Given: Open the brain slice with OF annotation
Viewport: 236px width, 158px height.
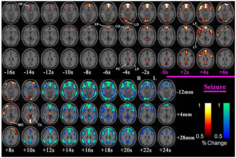Looking at the screenshot, I should click(x=30, y=12).
